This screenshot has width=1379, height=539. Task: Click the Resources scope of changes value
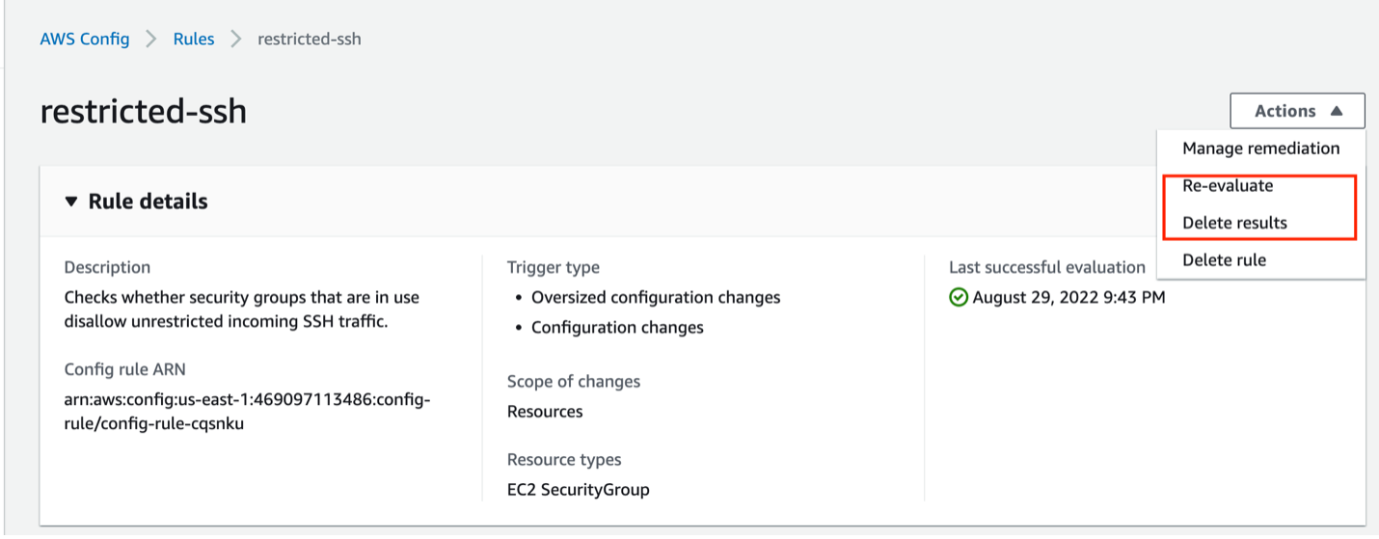tap(545, 412)
